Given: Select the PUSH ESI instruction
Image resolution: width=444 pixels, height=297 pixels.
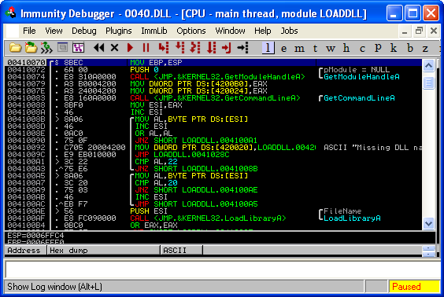Looking at the screenshot, I should (x=149, y=211).
